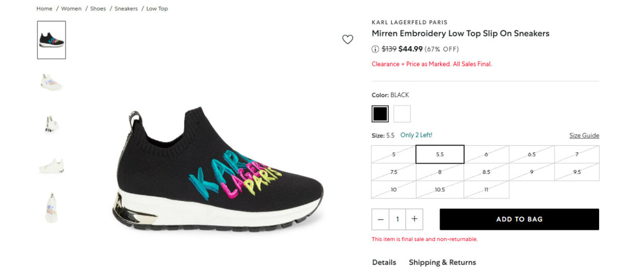Viewport: 622px width, 272px height.
Task: Select the second white sneaker thumbnail
Action: click(x=51, y=82)
